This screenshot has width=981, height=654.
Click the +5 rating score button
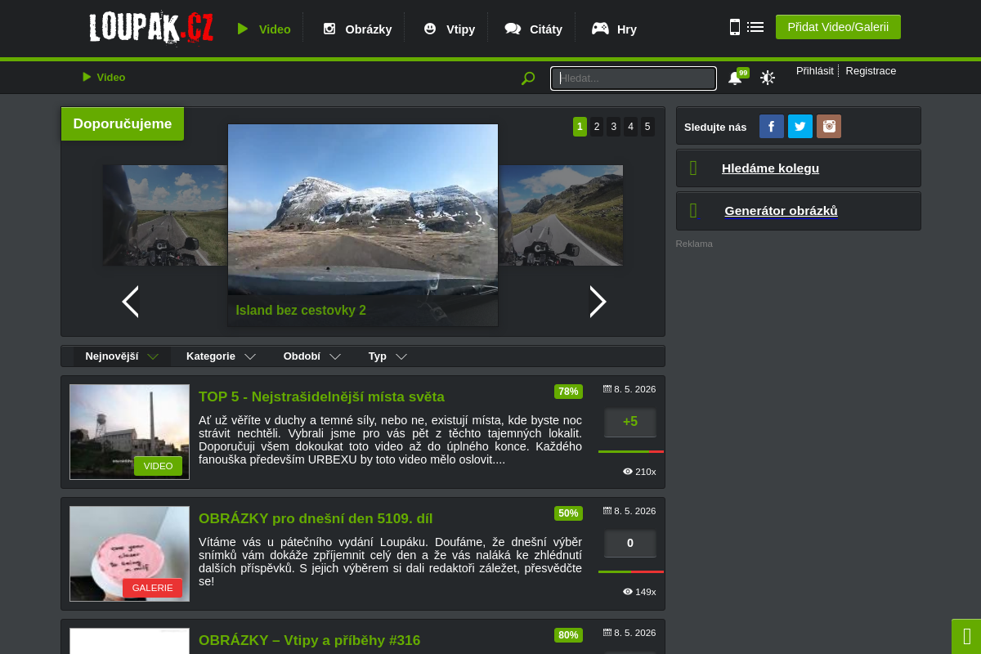[x=630, y=422]
